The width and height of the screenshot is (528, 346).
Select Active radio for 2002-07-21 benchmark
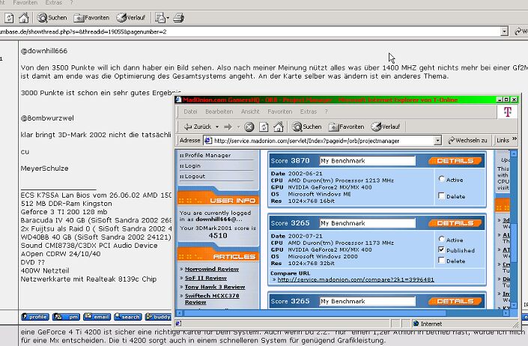(441, 239)
